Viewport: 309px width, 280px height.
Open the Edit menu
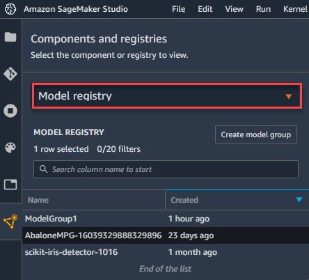pos(205,9)
